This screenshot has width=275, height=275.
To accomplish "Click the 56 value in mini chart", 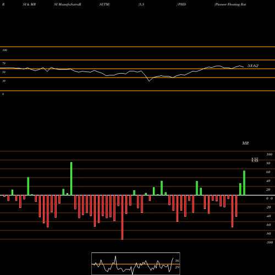I will coord(177,261).
